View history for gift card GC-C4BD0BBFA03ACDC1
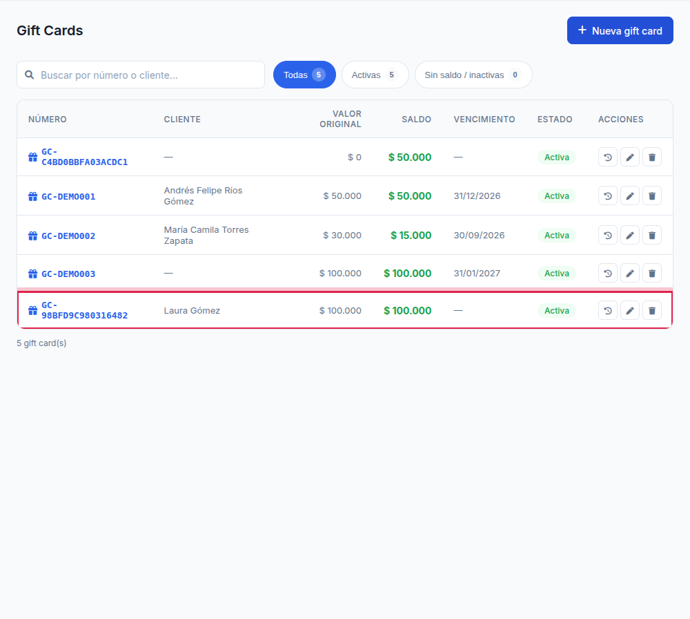The width and height of the screenshot is (690, 619). pos(608,158)
